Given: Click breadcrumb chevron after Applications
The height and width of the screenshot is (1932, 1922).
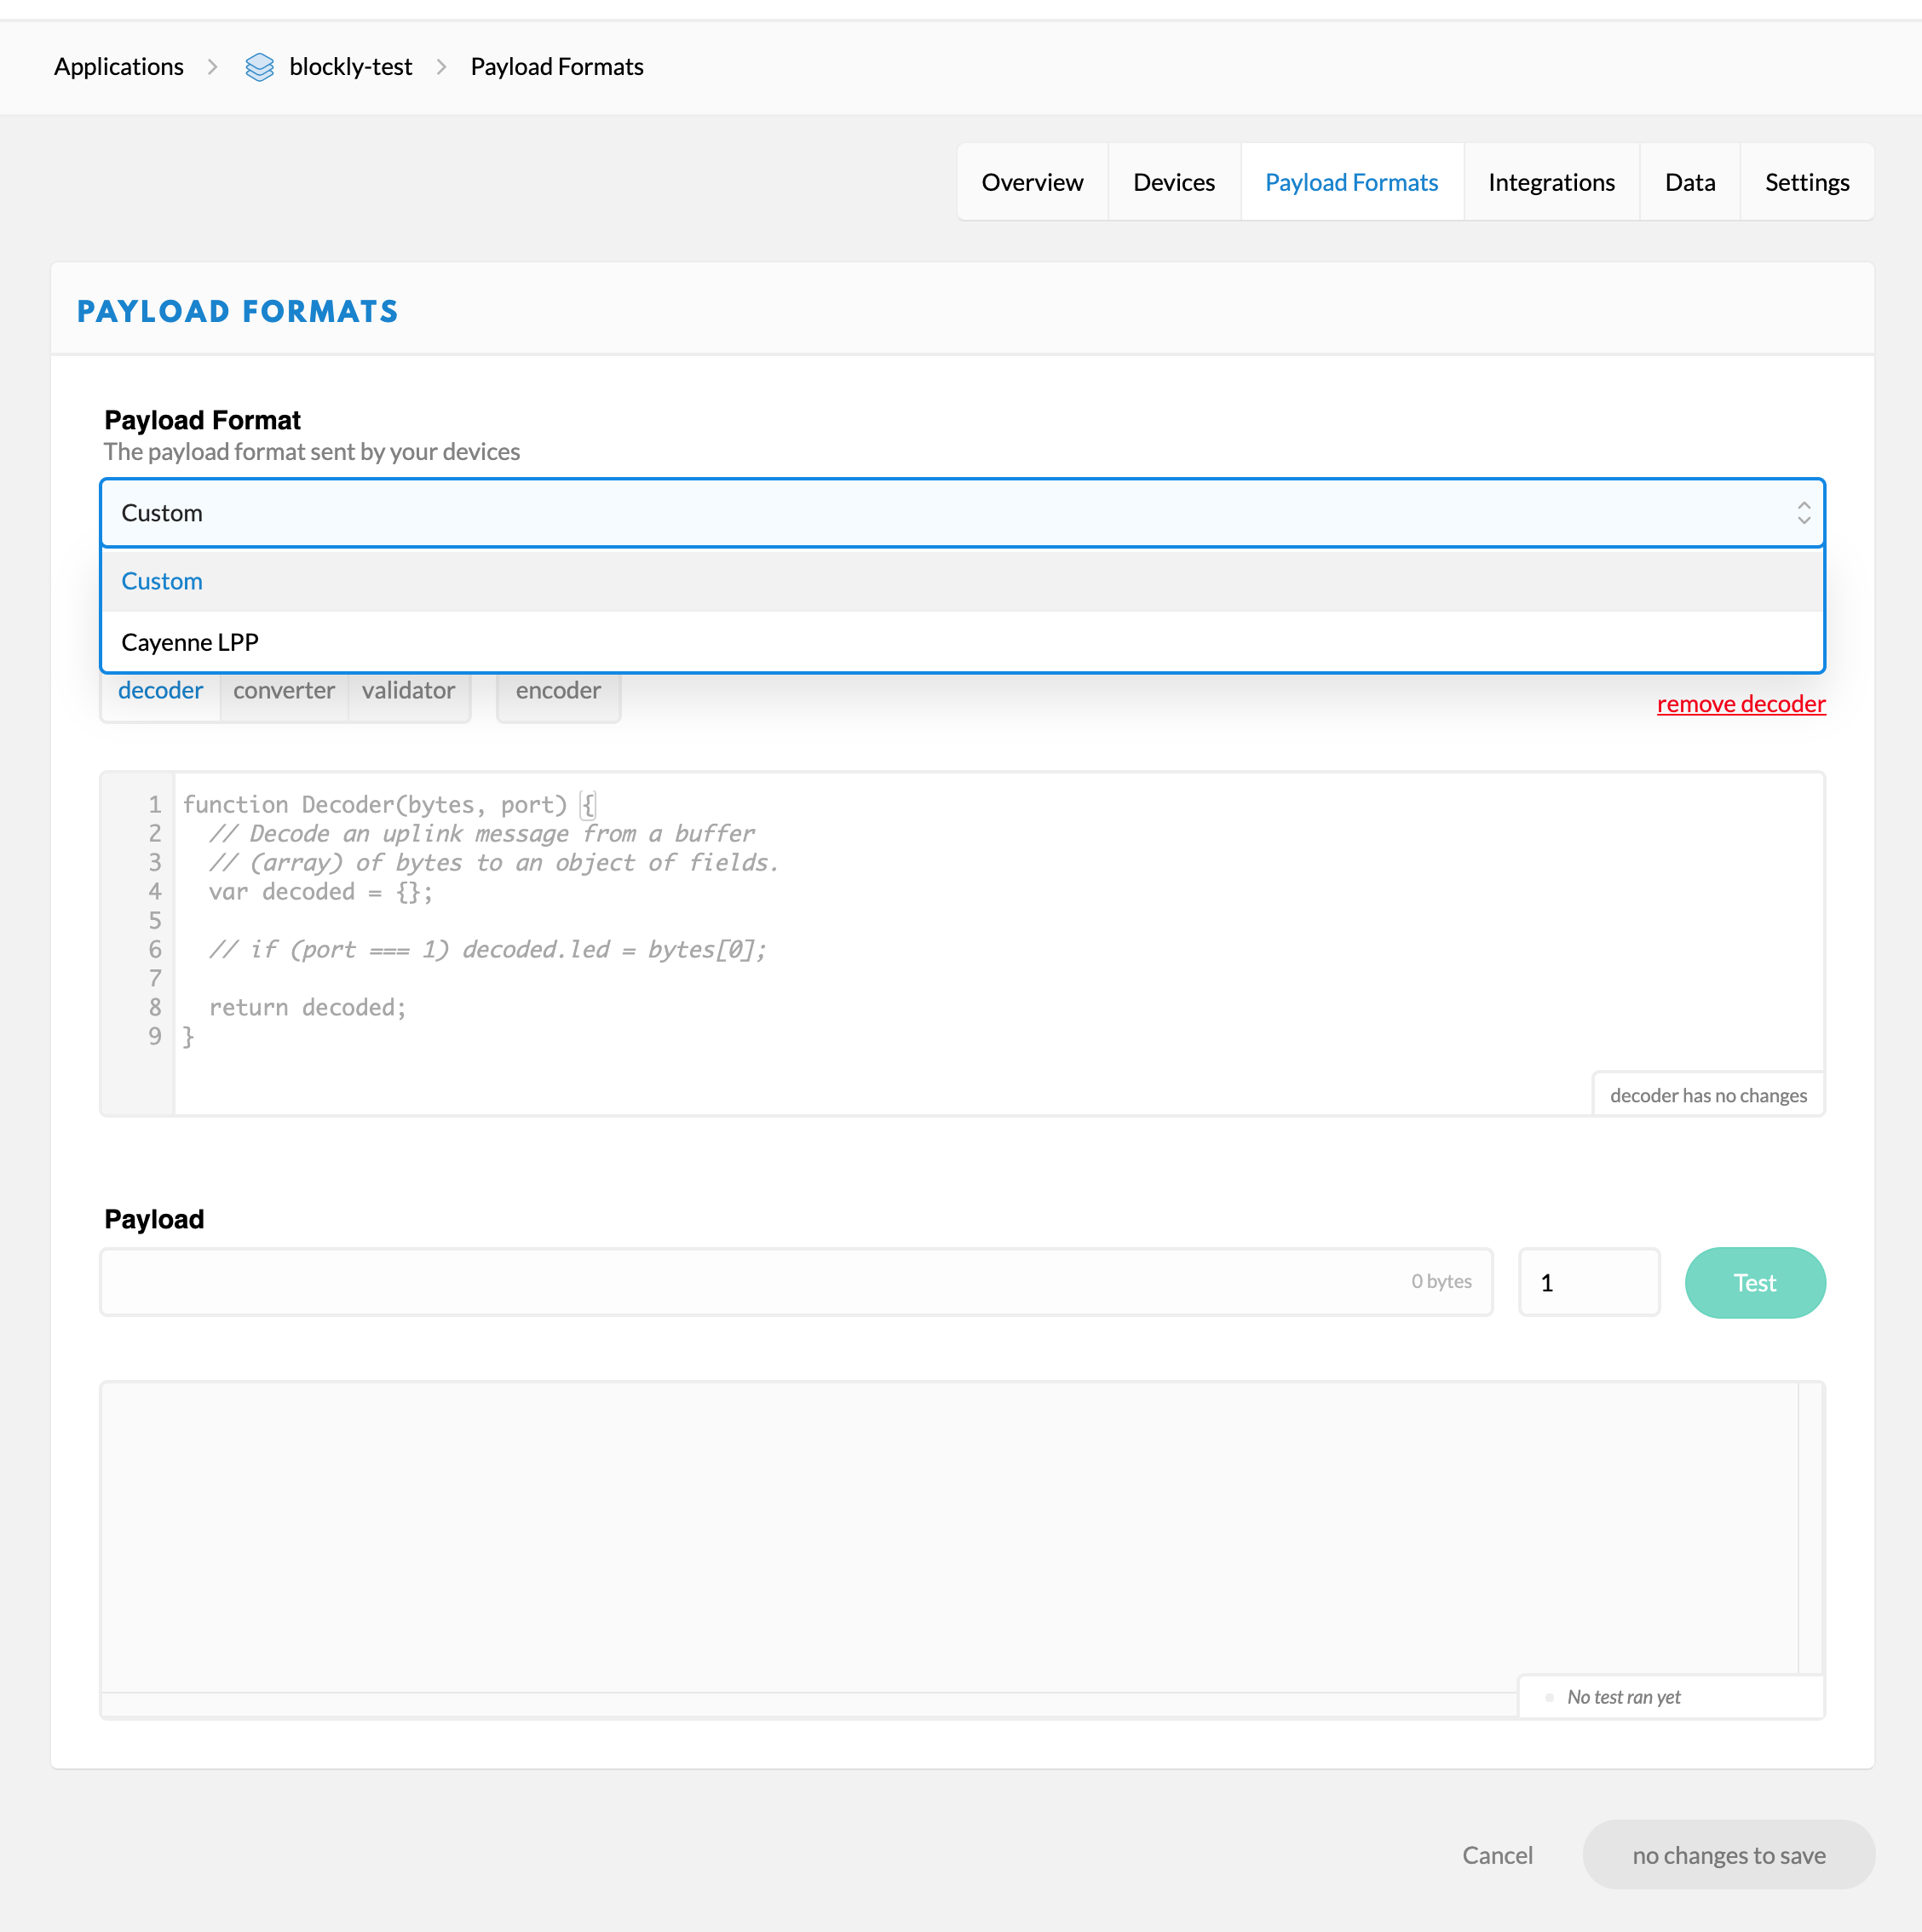Looking at the screenshot, I should [x=213, y=67].
